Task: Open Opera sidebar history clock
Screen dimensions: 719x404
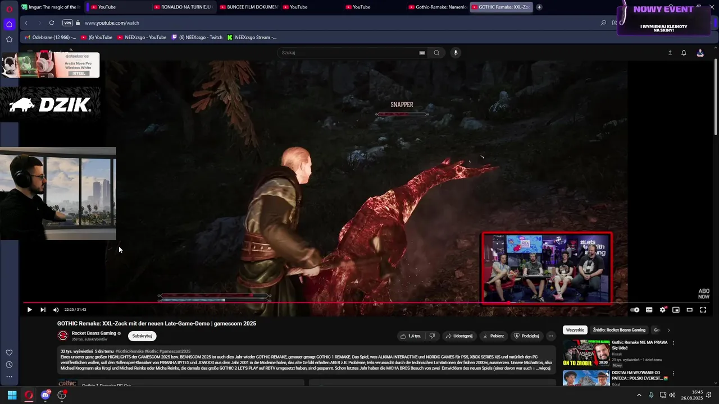Action: click(9, 365)
